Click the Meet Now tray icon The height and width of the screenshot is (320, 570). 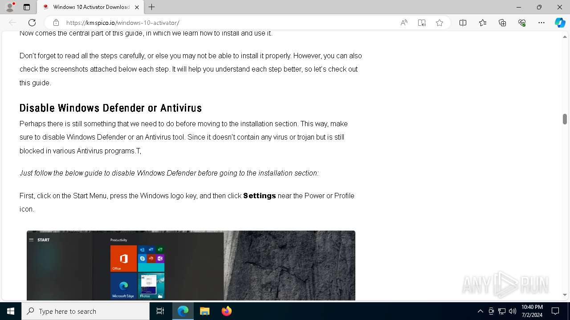click(491, 311)
